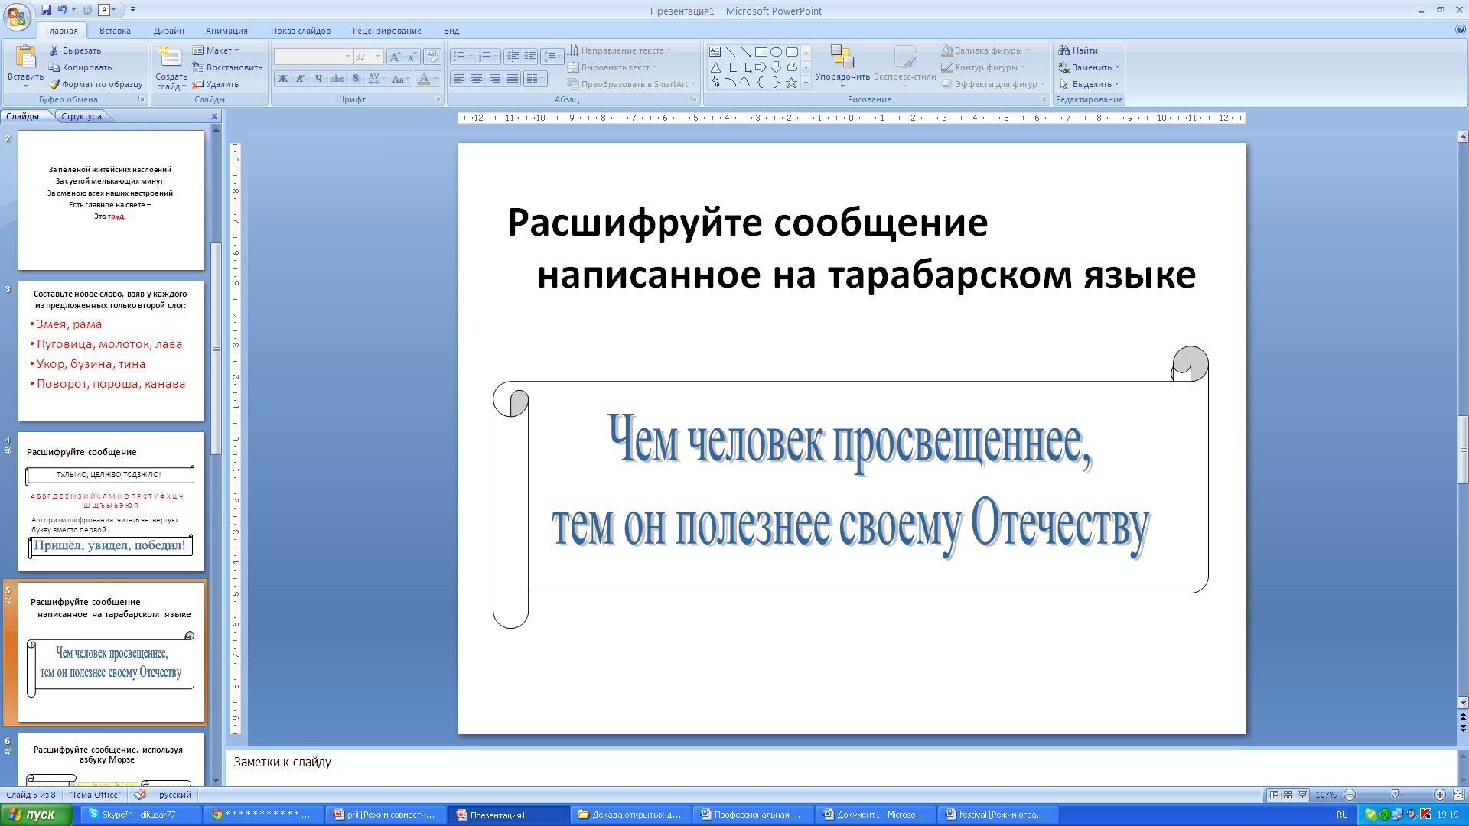Pick the five-point star shape
Image resolution: width=1469 pixels, height=826 pixels.
coord(791,83)
